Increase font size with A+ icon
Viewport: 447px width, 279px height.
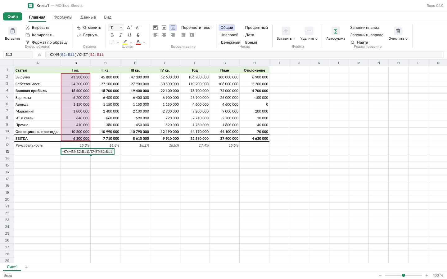click(x=129, y=28)
